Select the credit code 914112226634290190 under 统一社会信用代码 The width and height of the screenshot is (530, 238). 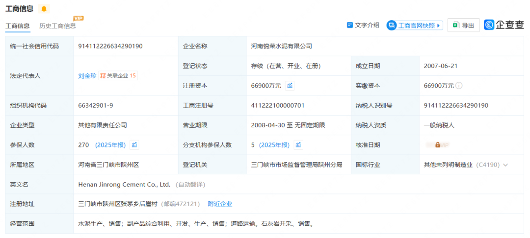[110, 46]
